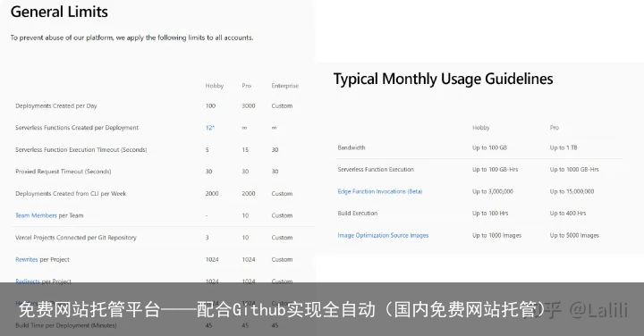Click Enterprise 30 in Execution Timeout row
This screenshot has width=644, height=336.
275,150
